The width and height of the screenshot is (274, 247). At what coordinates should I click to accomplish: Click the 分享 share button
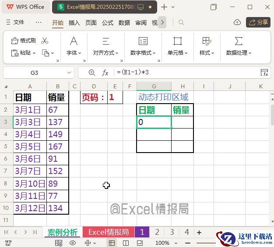pos(258,22)
